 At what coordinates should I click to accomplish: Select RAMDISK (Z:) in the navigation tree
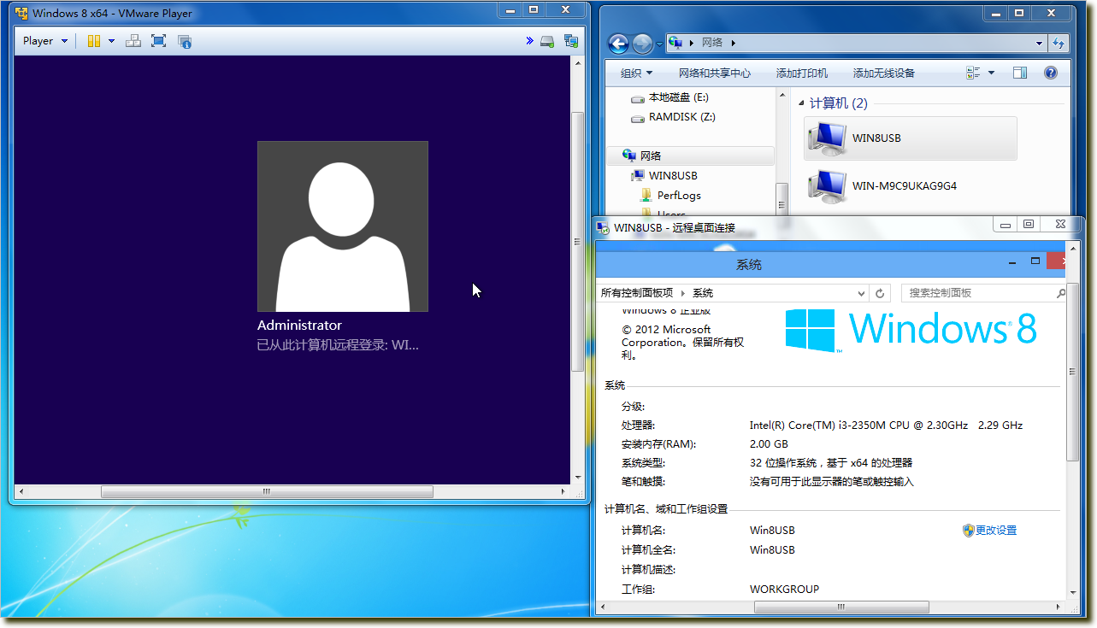point(673,117)
